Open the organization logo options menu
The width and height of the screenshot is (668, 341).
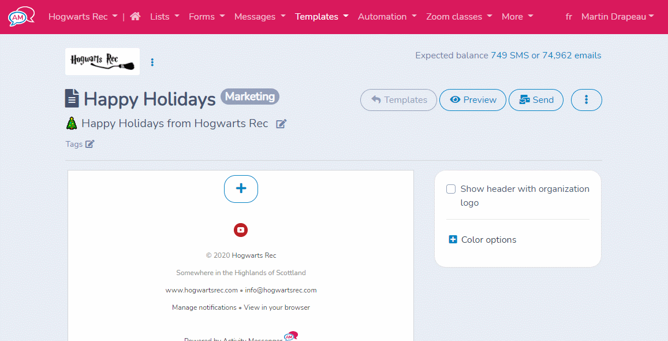(152, 62)
